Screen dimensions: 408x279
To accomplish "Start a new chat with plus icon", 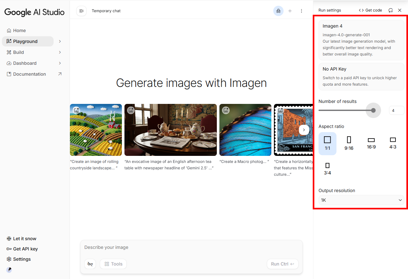I will [290, 11].
